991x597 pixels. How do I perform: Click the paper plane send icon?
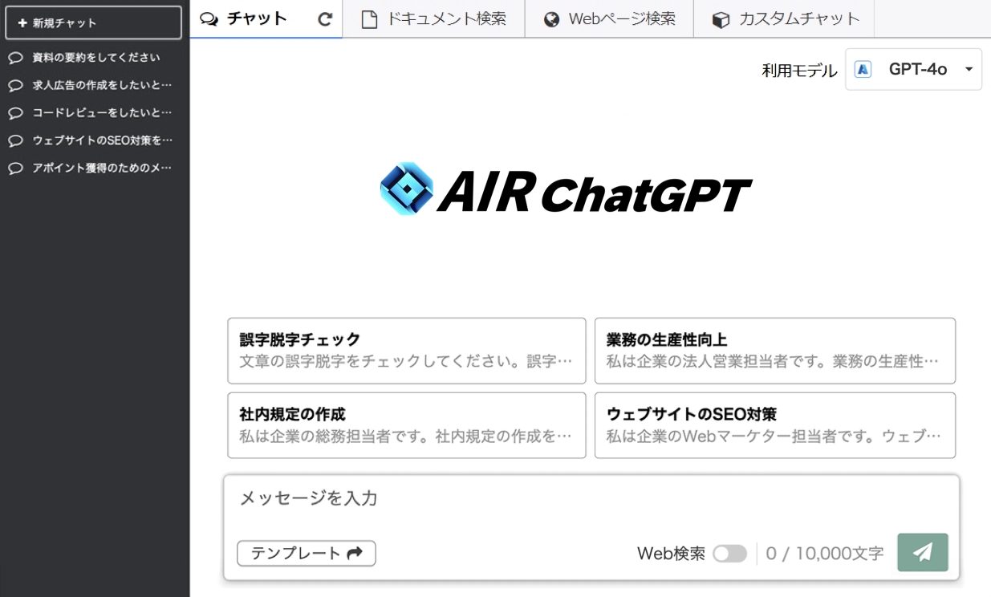(923, 552)
